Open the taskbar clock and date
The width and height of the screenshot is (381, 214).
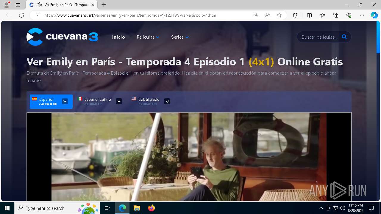coord(356,208)
